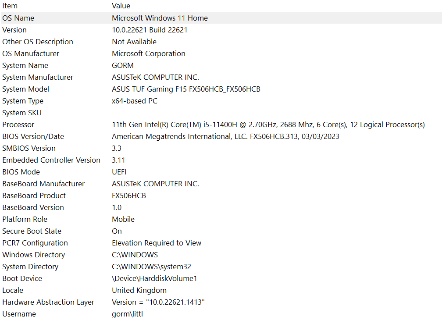Click the Not Available value
Screen dimensions: 442x320
click(x=134, y=42)
